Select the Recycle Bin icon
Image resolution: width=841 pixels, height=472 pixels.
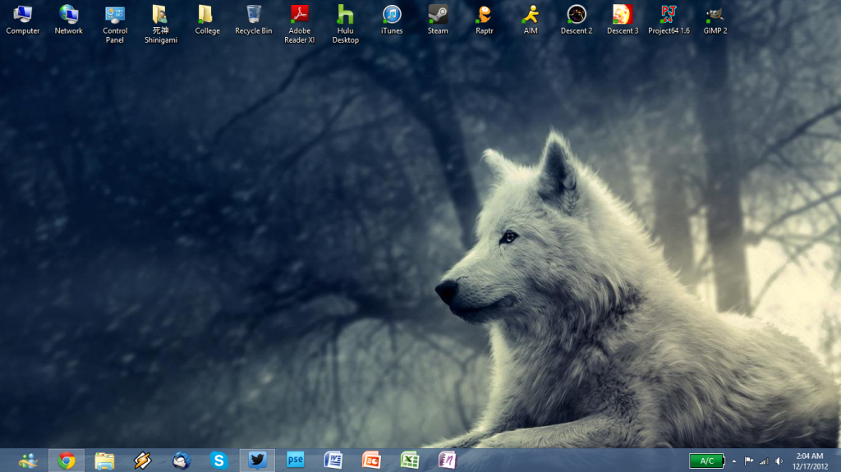pyautogui.click(x=253, y=20)
